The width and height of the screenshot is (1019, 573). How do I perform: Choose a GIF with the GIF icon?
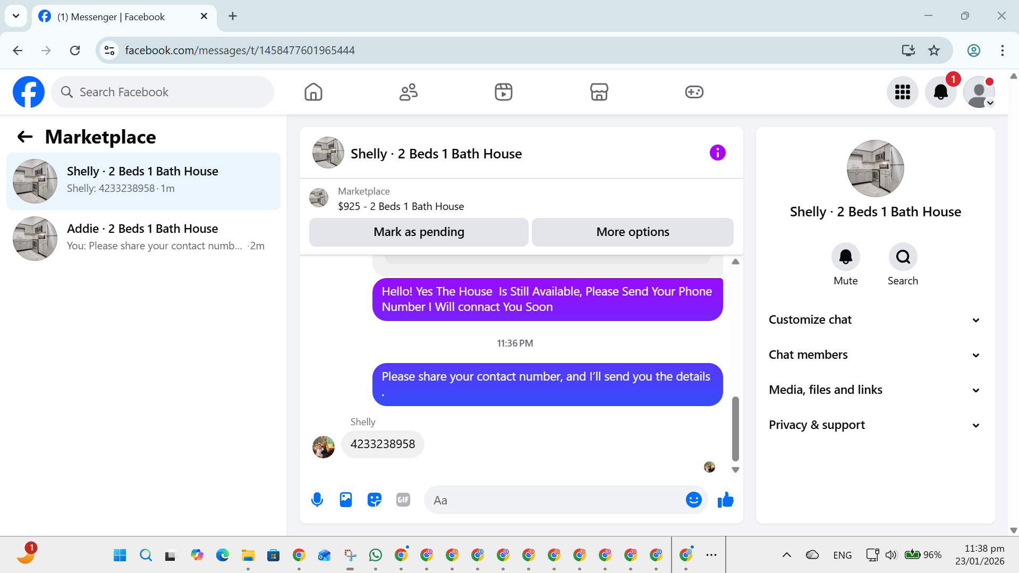[403, 500]
